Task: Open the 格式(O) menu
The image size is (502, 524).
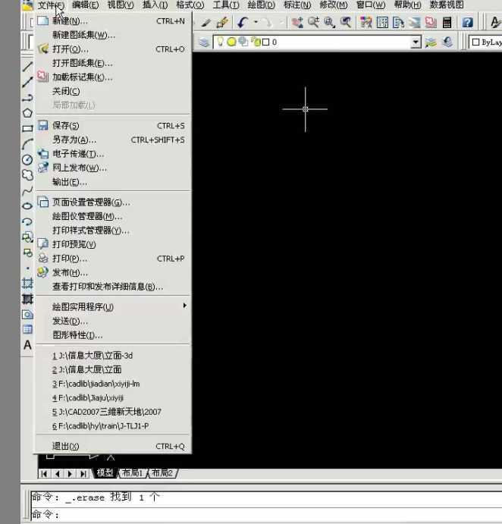Action: (190, 5)
